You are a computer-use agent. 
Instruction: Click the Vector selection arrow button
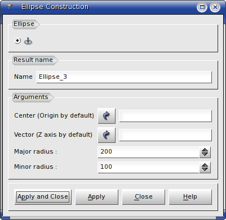107,135
